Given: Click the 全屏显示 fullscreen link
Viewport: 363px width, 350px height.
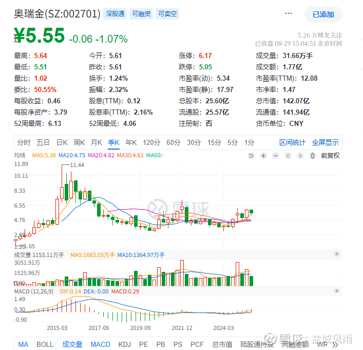Looking at the screenshot, I should [x=326, y=142].
